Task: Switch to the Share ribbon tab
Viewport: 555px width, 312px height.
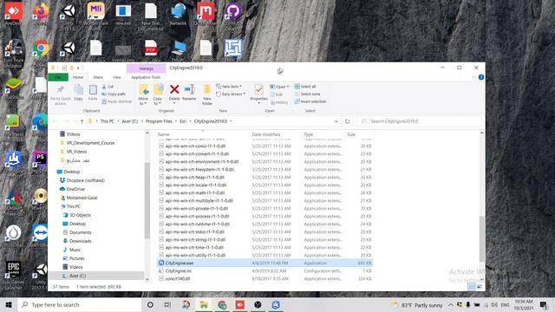Action: pyautogui.click(x=98, y=77)
